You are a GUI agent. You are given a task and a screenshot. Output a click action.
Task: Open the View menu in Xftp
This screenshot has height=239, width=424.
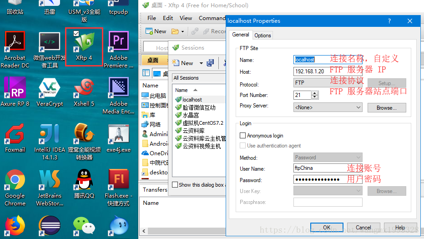(x=186, y=18)
